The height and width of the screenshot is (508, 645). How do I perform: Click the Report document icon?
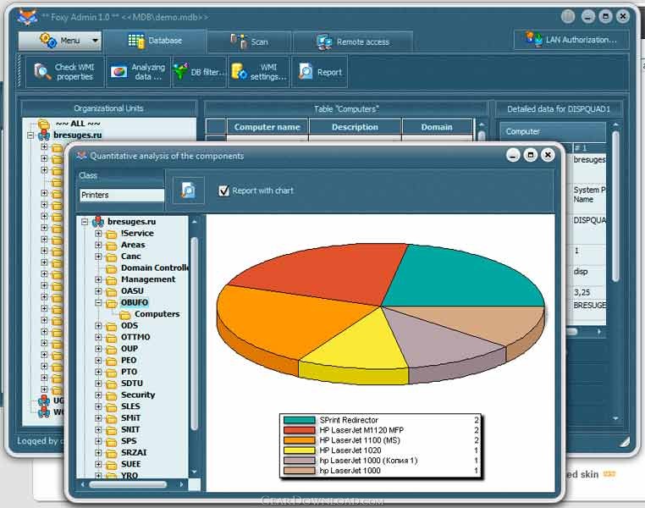[x=306, y=72]
